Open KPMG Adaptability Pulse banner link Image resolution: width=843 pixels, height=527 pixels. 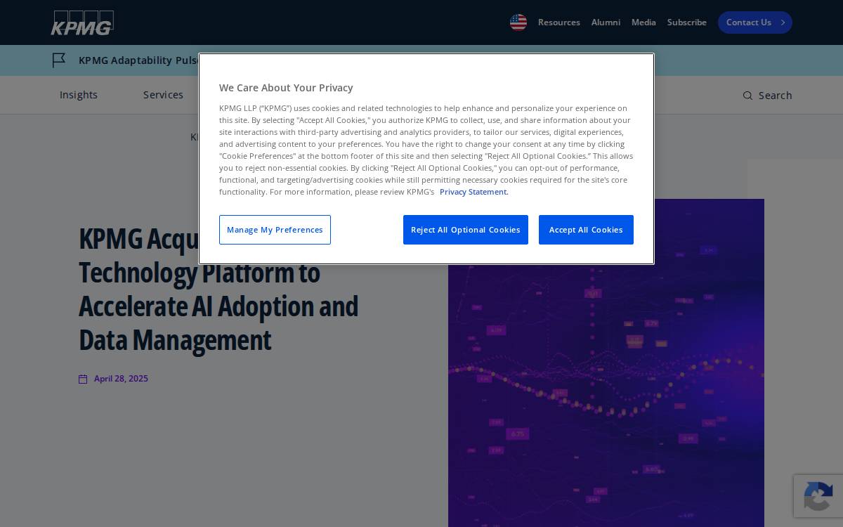coord(138,60)
